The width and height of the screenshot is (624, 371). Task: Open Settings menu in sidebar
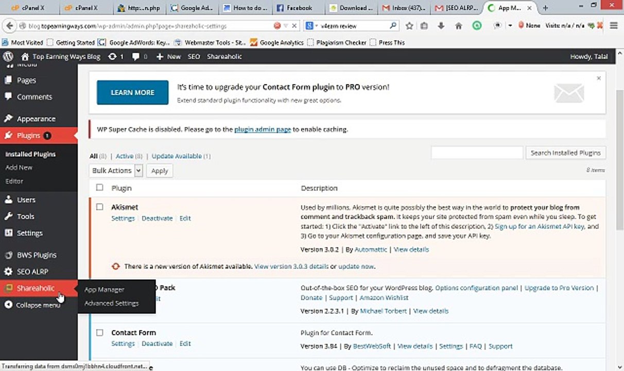click(x=29, y=233)
